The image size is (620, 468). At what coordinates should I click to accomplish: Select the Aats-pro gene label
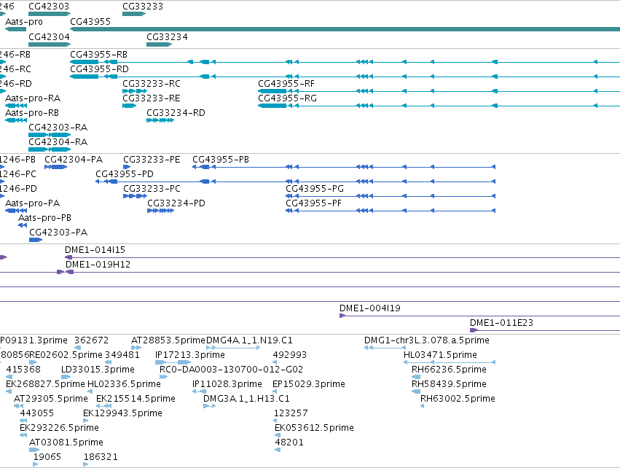[24, 22]
